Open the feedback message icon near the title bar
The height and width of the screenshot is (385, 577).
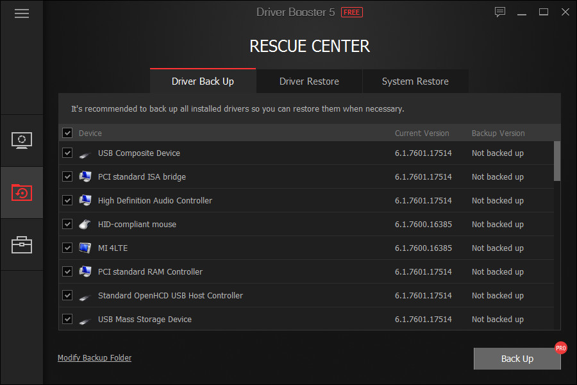499,12
